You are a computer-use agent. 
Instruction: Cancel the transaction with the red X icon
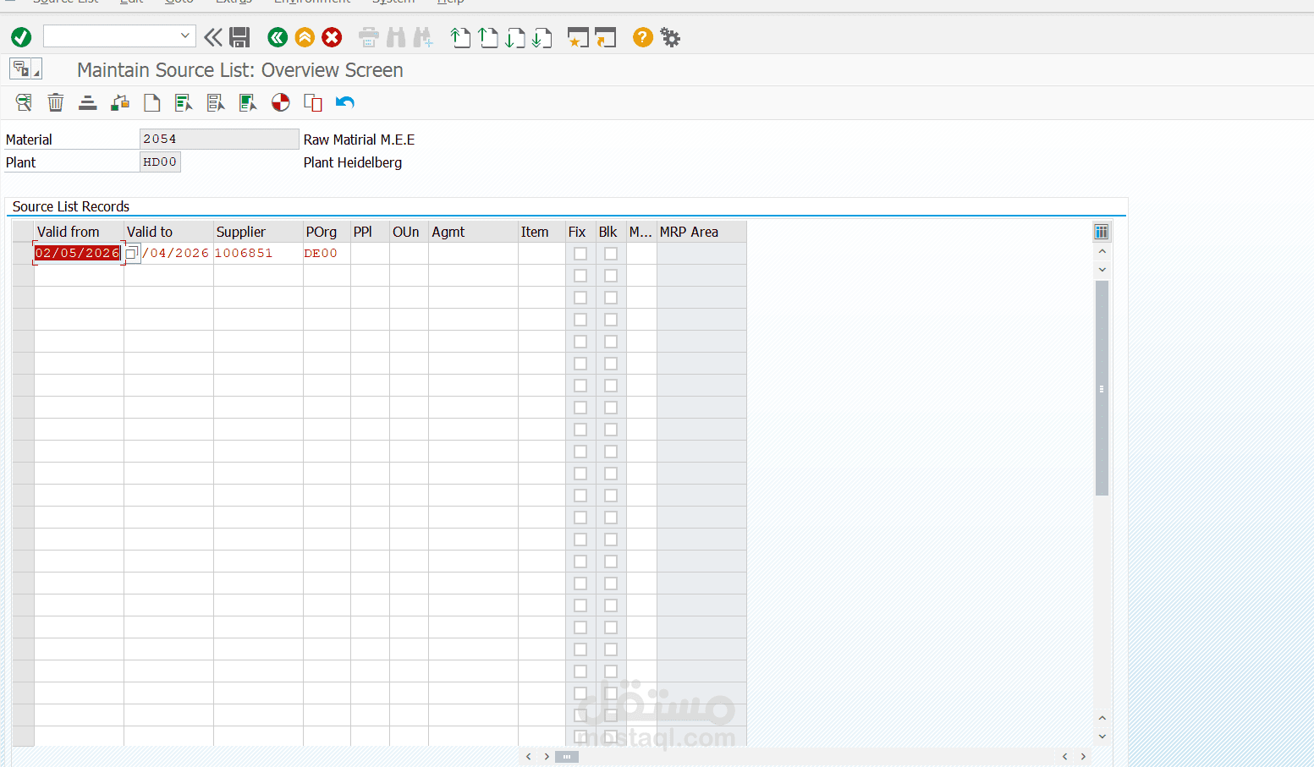tap(331, 37)
